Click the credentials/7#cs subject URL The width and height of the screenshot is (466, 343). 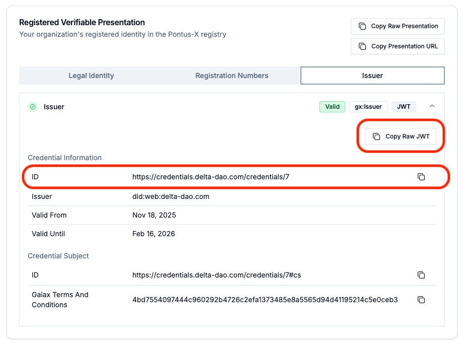coord(216,275)
